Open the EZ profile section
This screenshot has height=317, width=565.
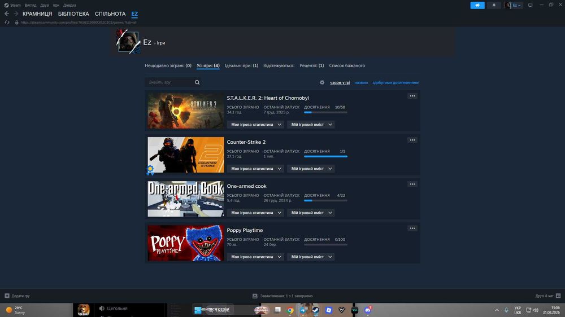click(134, 14)
